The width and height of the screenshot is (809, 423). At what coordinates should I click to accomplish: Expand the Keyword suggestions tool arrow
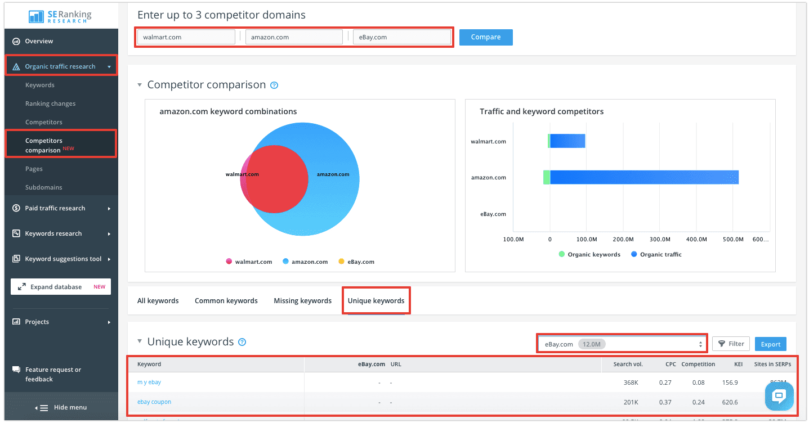pos(109,259)
